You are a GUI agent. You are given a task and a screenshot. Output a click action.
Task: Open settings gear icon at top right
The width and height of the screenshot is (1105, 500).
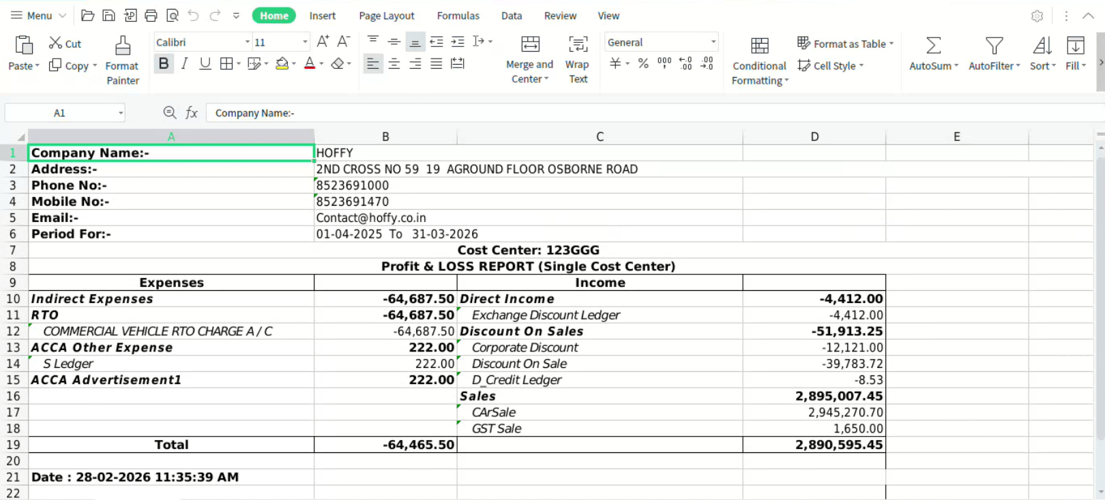tap(1037, 16)
